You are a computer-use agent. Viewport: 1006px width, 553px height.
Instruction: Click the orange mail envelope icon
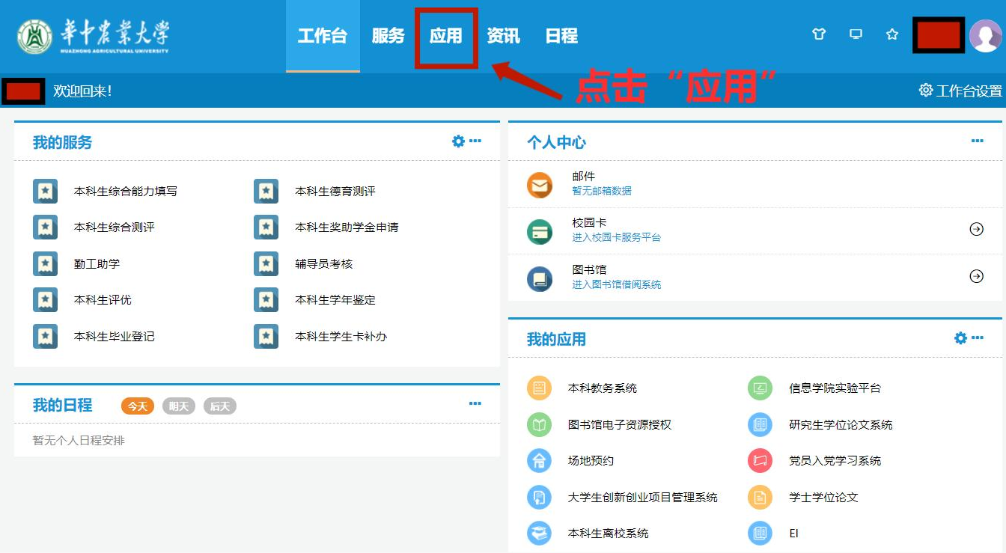(x=539, y=184)
